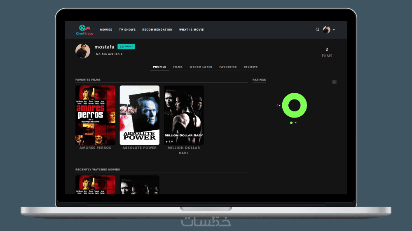The height and width of the screenshot is (231, 412).
Task: Open the first recently watched movie poster
Action: [96, 185]
